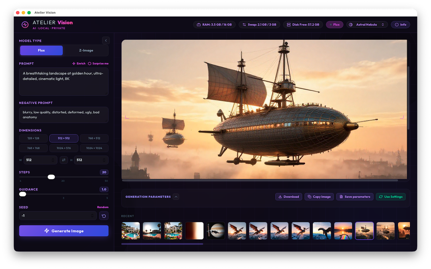The height and width of the screenshot is (269, 431).
Task: Download the generated image
Action: pyautogui.click(x=288, y=197)
